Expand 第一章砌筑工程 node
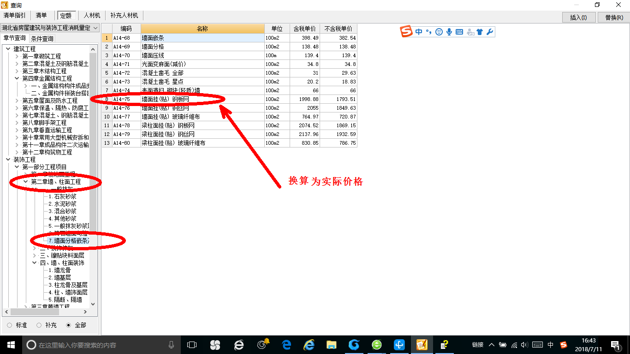630x354 pixels. [x=17, y=56]
